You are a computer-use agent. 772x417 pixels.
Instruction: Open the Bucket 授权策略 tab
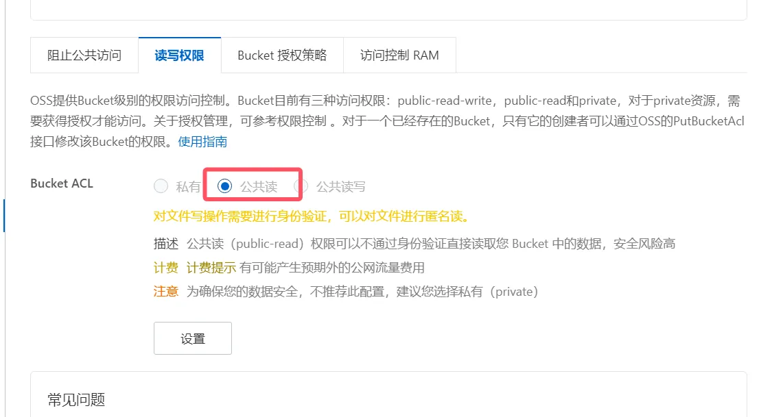click(x=282, y=55)
